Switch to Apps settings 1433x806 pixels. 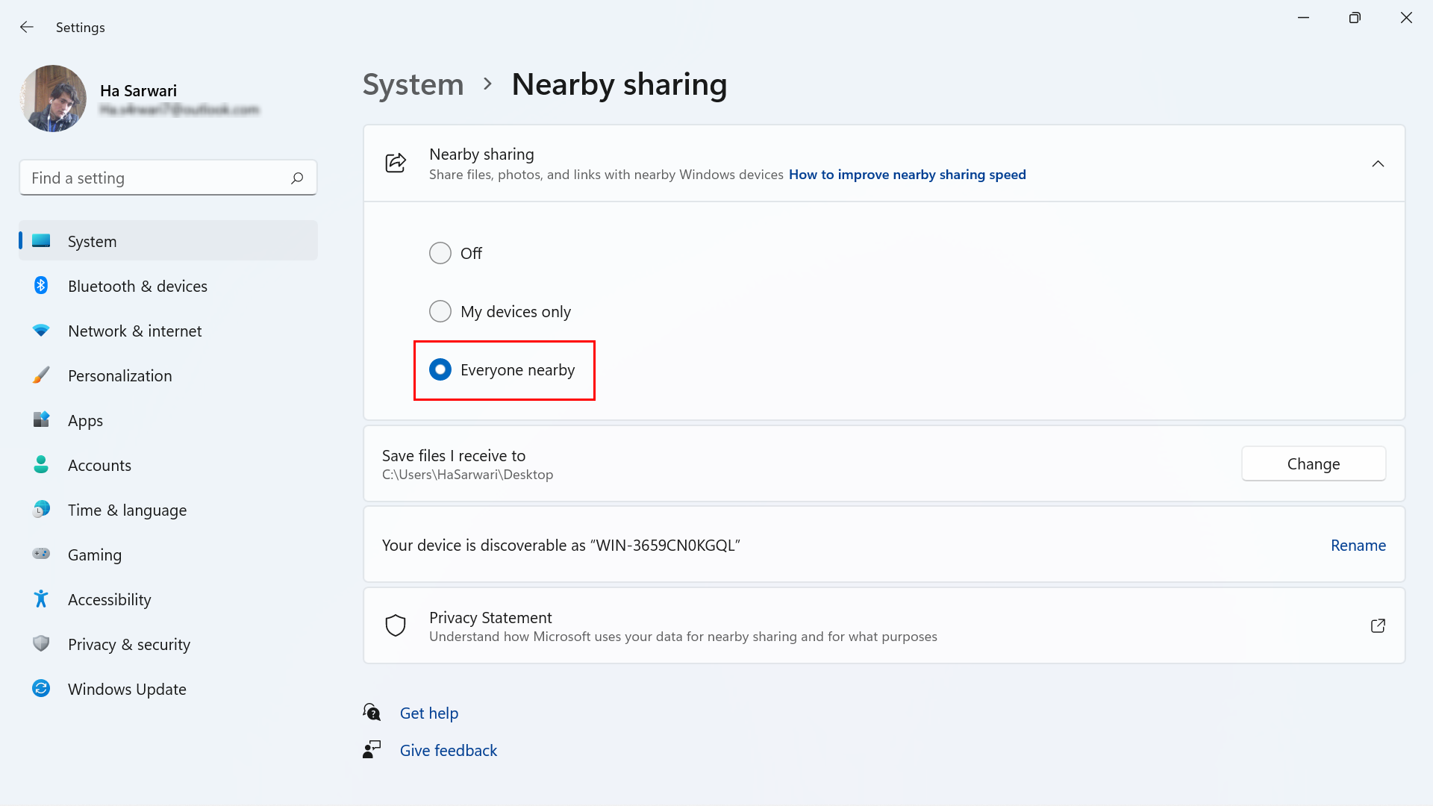[41, 420]
